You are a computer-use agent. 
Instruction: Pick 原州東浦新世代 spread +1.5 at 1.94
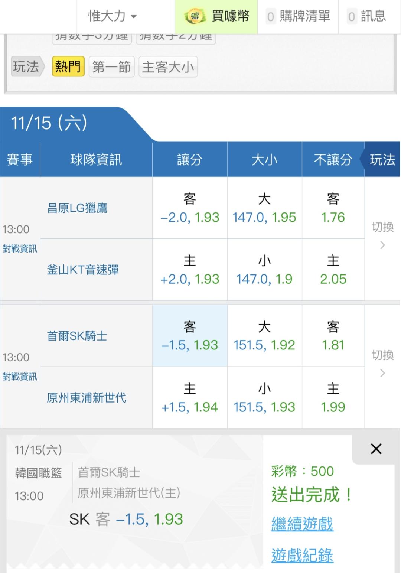(190, 398)
